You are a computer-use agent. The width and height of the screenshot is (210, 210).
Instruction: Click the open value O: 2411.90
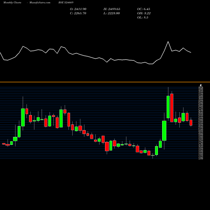click(78, 9)
